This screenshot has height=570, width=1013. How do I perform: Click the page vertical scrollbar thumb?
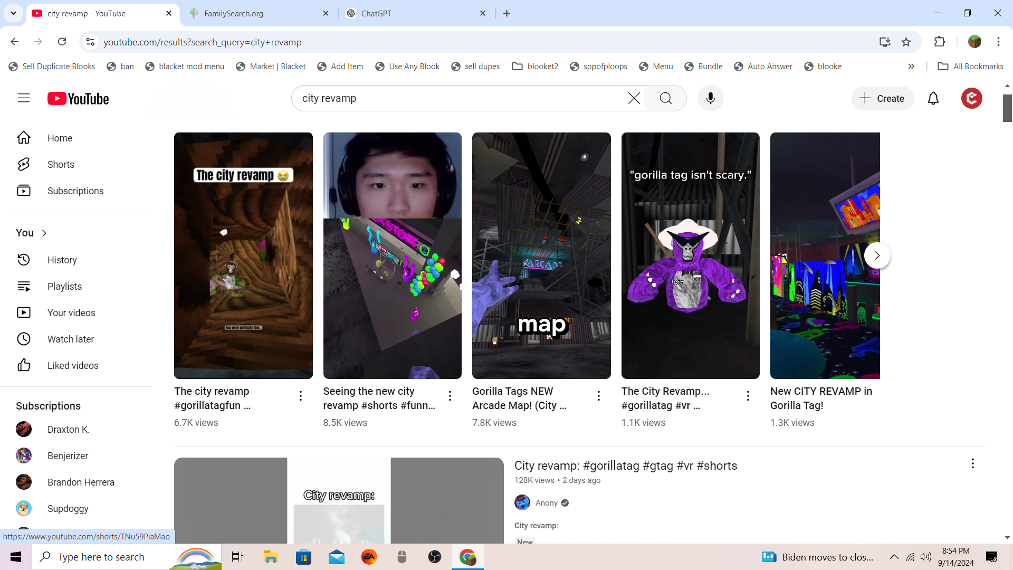pyautogui.click(x=1007, y=108)
